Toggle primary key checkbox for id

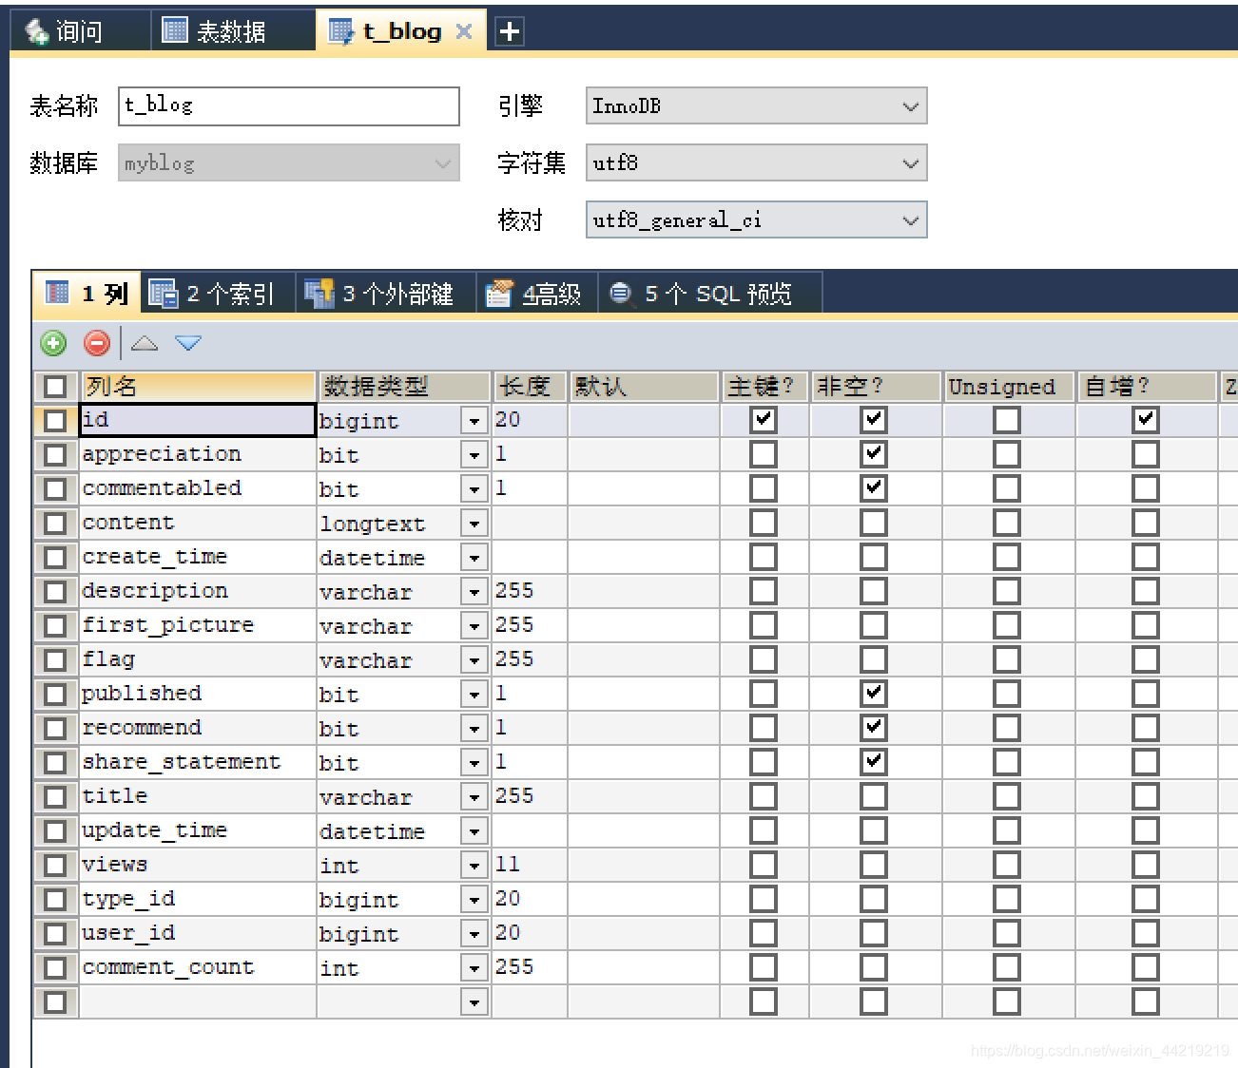pos(764,420)
